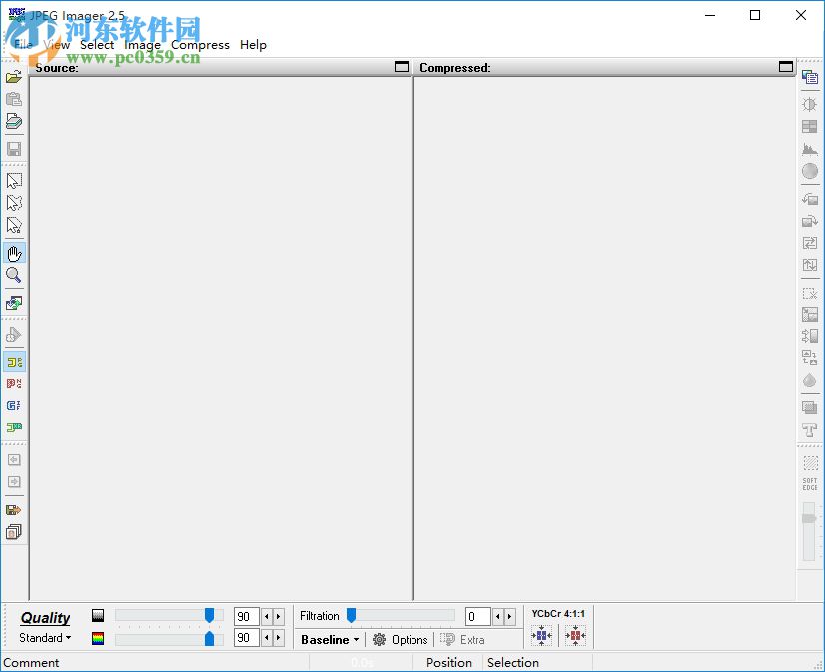This screenshot has height=672, width=825.
Task: Open the histogram levels icon
Action: click(x=810, y=149)
